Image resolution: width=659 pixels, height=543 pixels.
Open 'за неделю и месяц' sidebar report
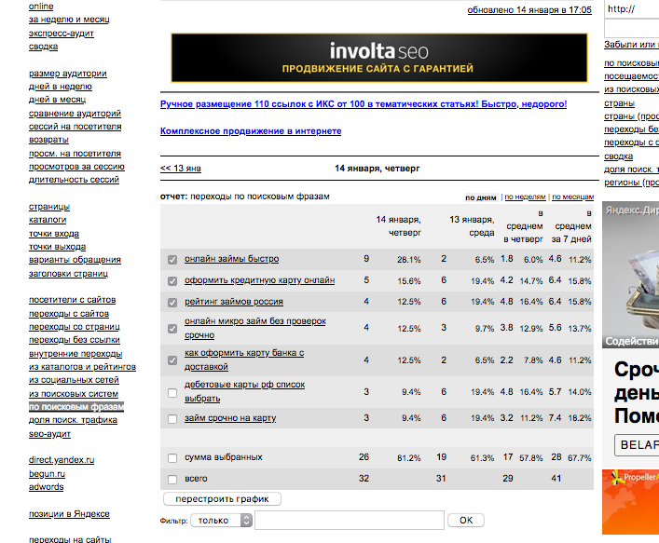tap(69, 20)
